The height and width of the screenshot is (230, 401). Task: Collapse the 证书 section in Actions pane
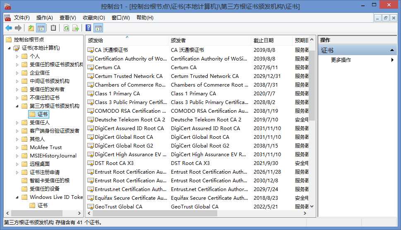[x=392, y=50]
